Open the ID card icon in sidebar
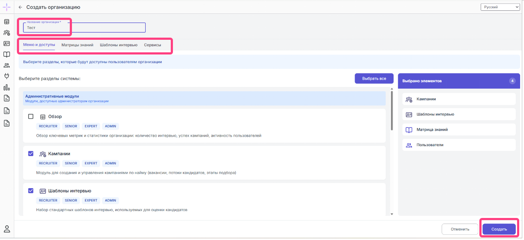Viewport: 524px width, 240px height. pyautogui.click(x=7, y=44)
